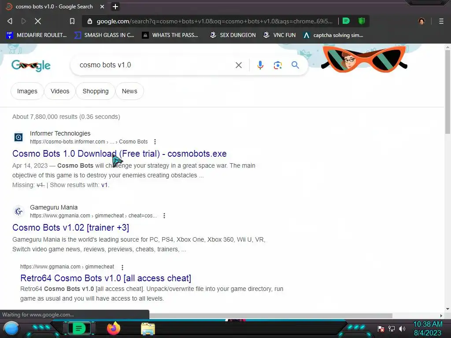Open the network tray icon
Image resolution: width=451 pixels, height=338 pixels.
click(x=392, y=328)
